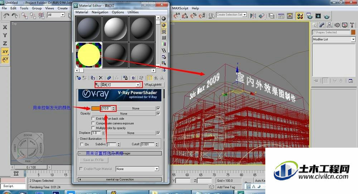Toggle the Opacity map enable checkbox
The image size is (358, 194).
pos(158,113)
